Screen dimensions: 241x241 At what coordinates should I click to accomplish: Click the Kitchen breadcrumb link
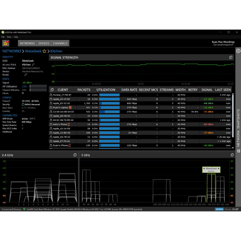click(56, 51)
